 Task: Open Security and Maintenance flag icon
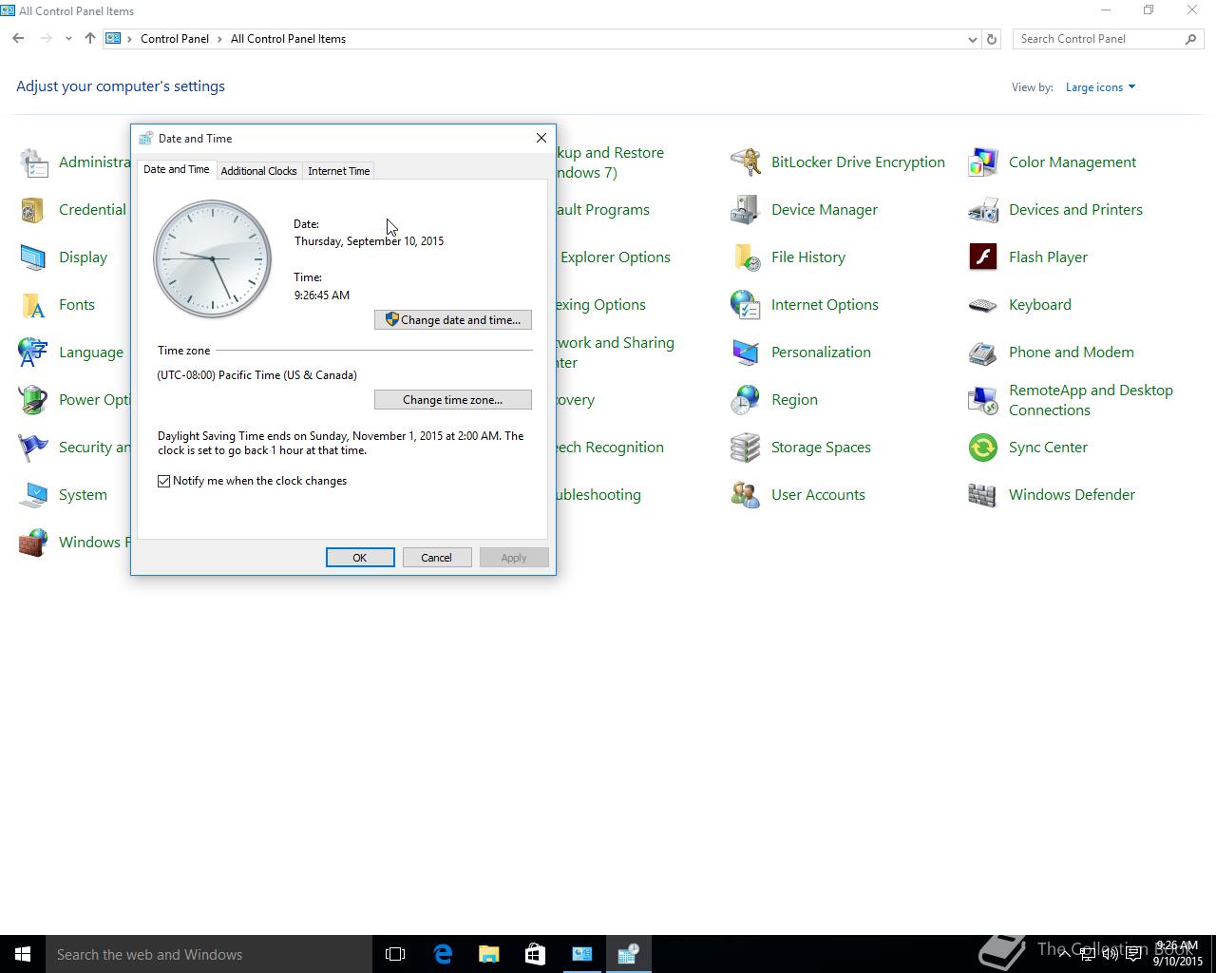pos(33,448)
